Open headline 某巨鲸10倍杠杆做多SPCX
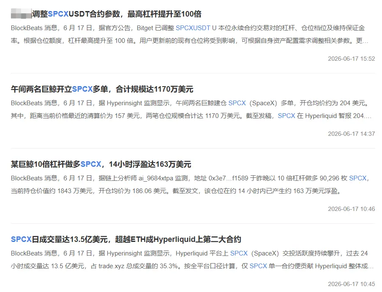The image size is (382, 292). click(x=101, y=164)
